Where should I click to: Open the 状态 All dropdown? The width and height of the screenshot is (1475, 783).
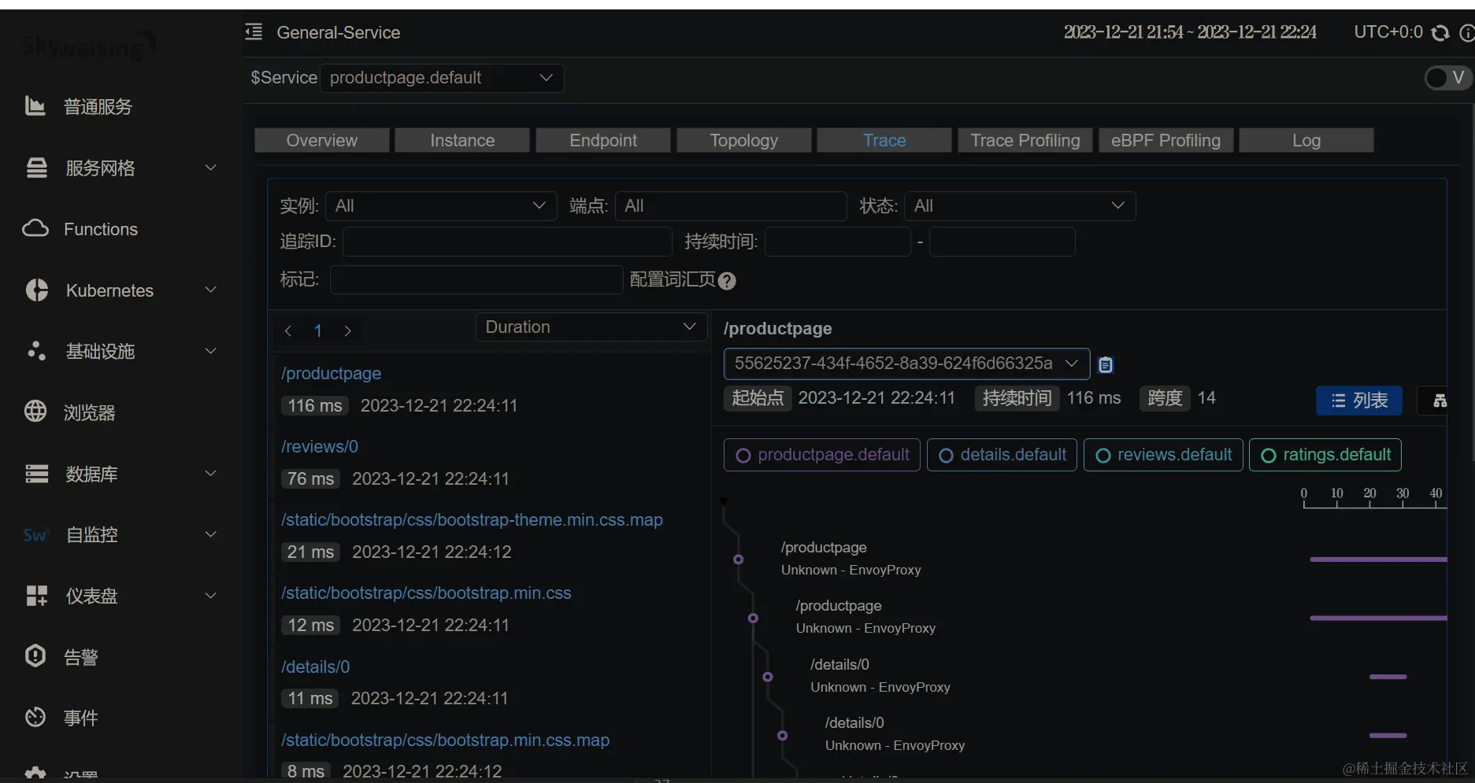tap(1020, 206)
